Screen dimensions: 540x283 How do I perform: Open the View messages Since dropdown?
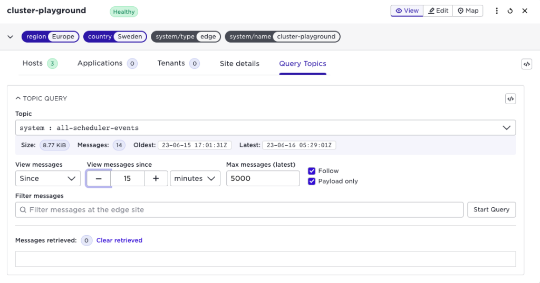coord(47,178)
